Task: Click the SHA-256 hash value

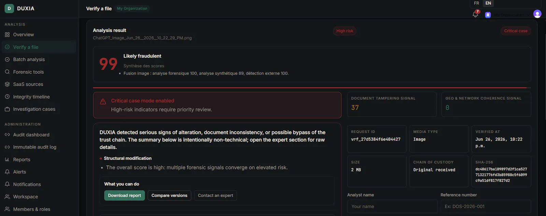Action: tap(501, 175)
